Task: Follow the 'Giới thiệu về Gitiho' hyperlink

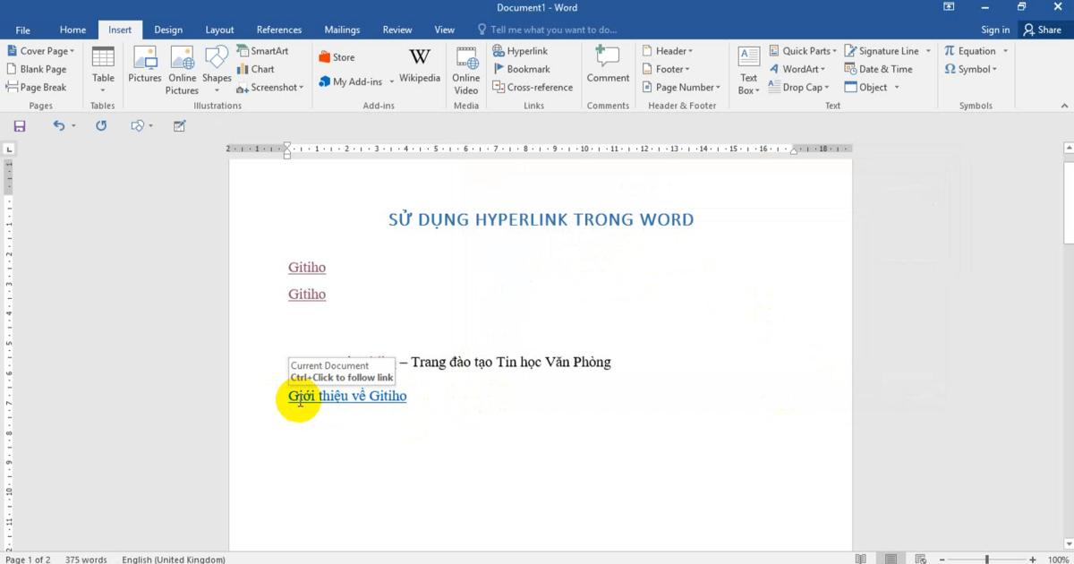Action: [346, 396]
